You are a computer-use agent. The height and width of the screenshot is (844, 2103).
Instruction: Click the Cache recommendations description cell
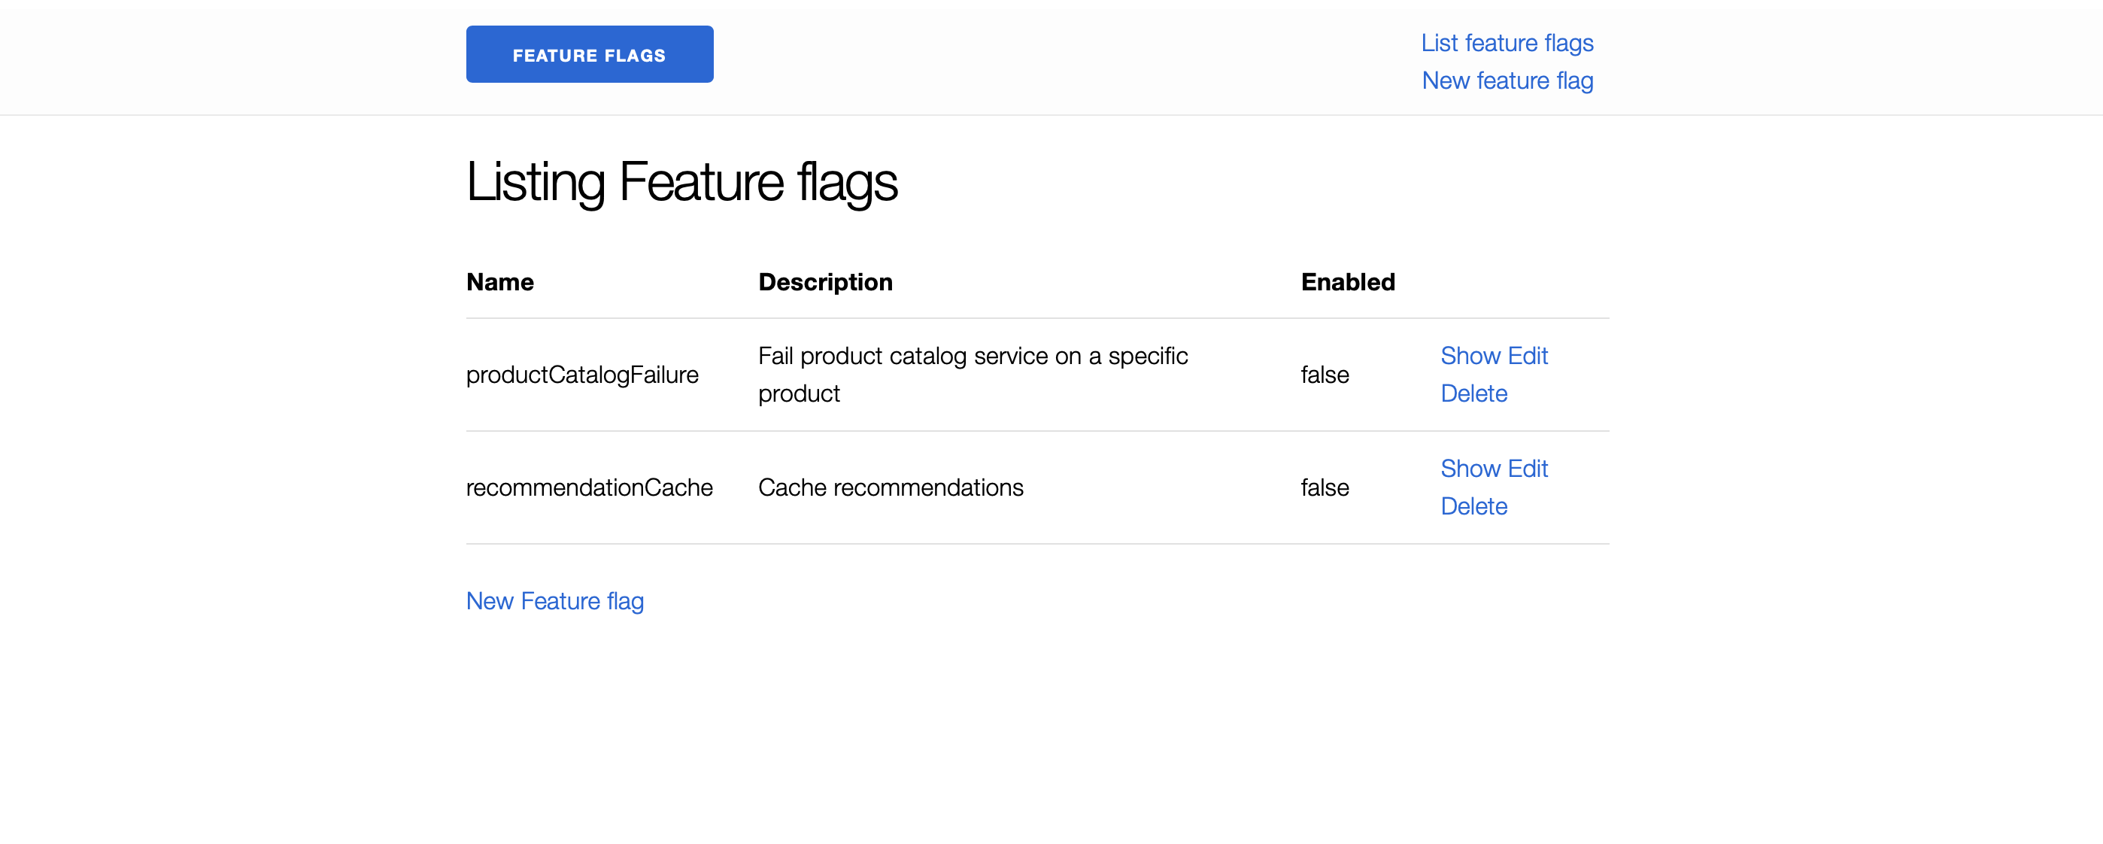[891, 487]
